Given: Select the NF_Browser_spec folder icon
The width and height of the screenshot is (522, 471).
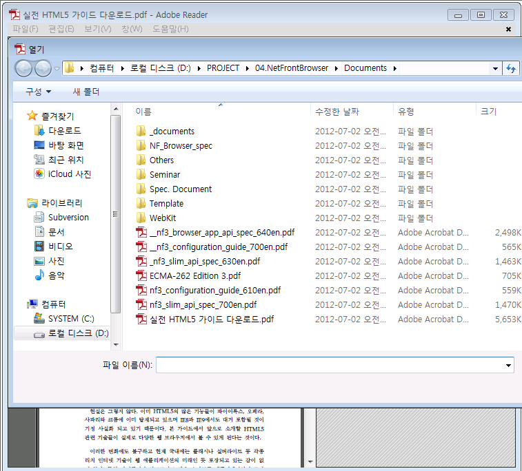Looking at the screenshot, I should click(x=141, y=145).
